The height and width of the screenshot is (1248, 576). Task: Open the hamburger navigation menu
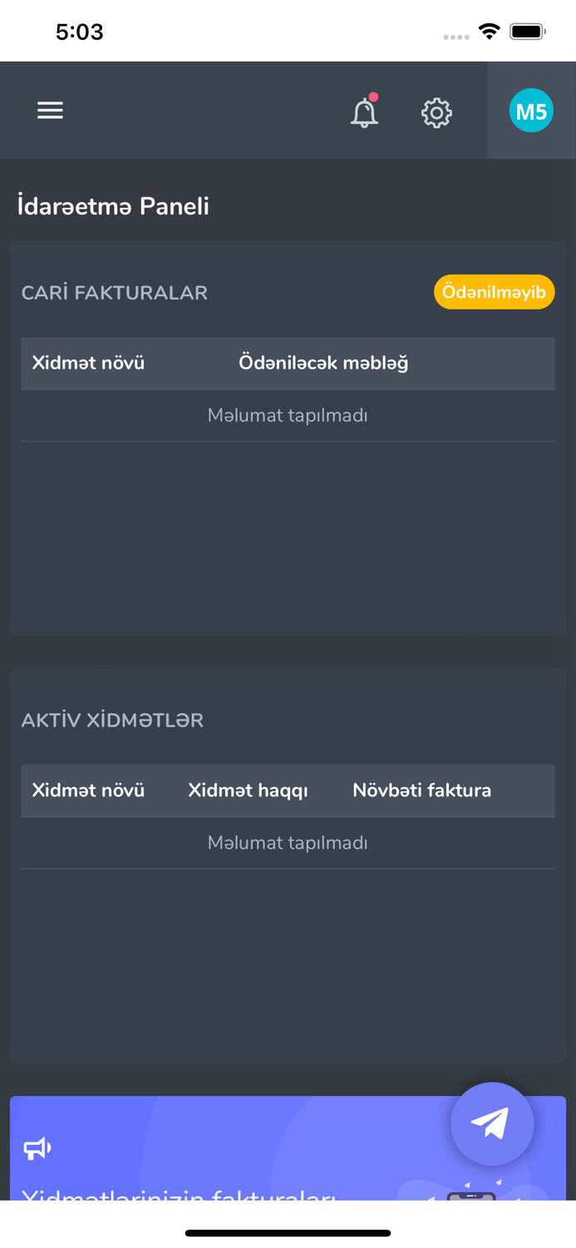pyautogui.click(x=50, y=110)
